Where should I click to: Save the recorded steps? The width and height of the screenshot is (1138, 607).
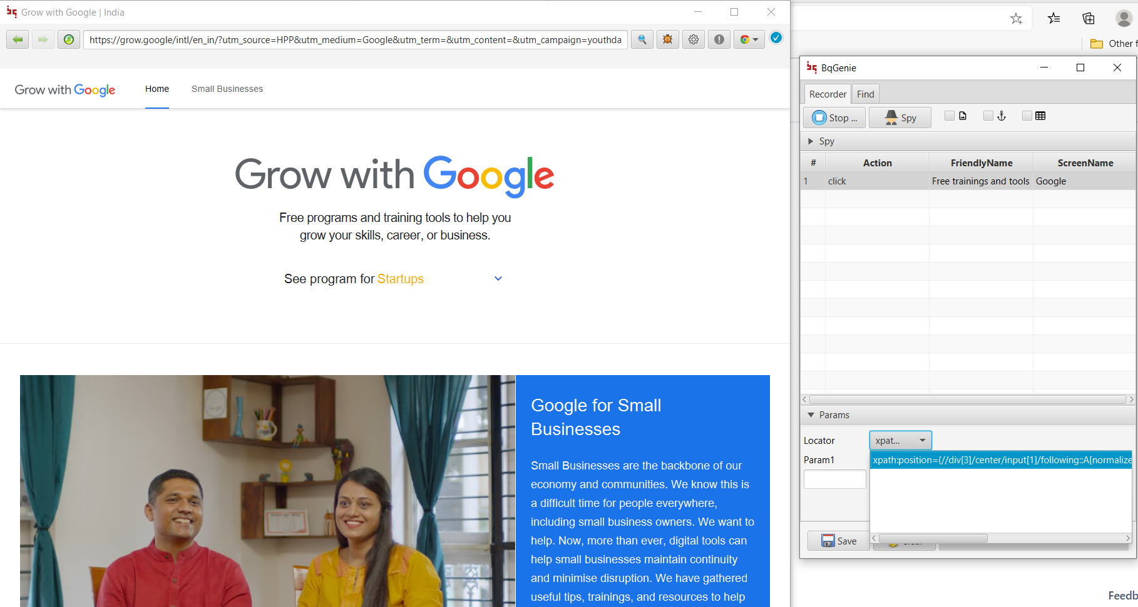click(838, 541)
